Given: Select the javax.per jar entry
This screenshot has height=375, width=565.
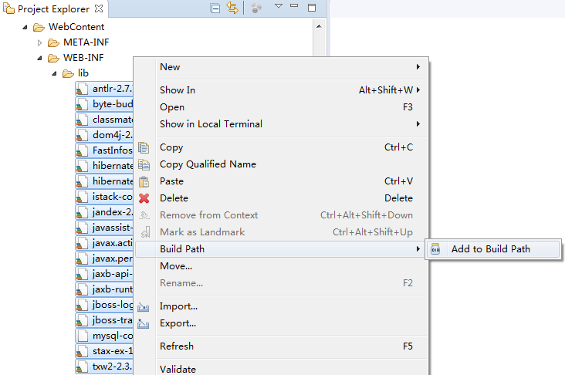Looking at the screenshot, I should point(104,258).
